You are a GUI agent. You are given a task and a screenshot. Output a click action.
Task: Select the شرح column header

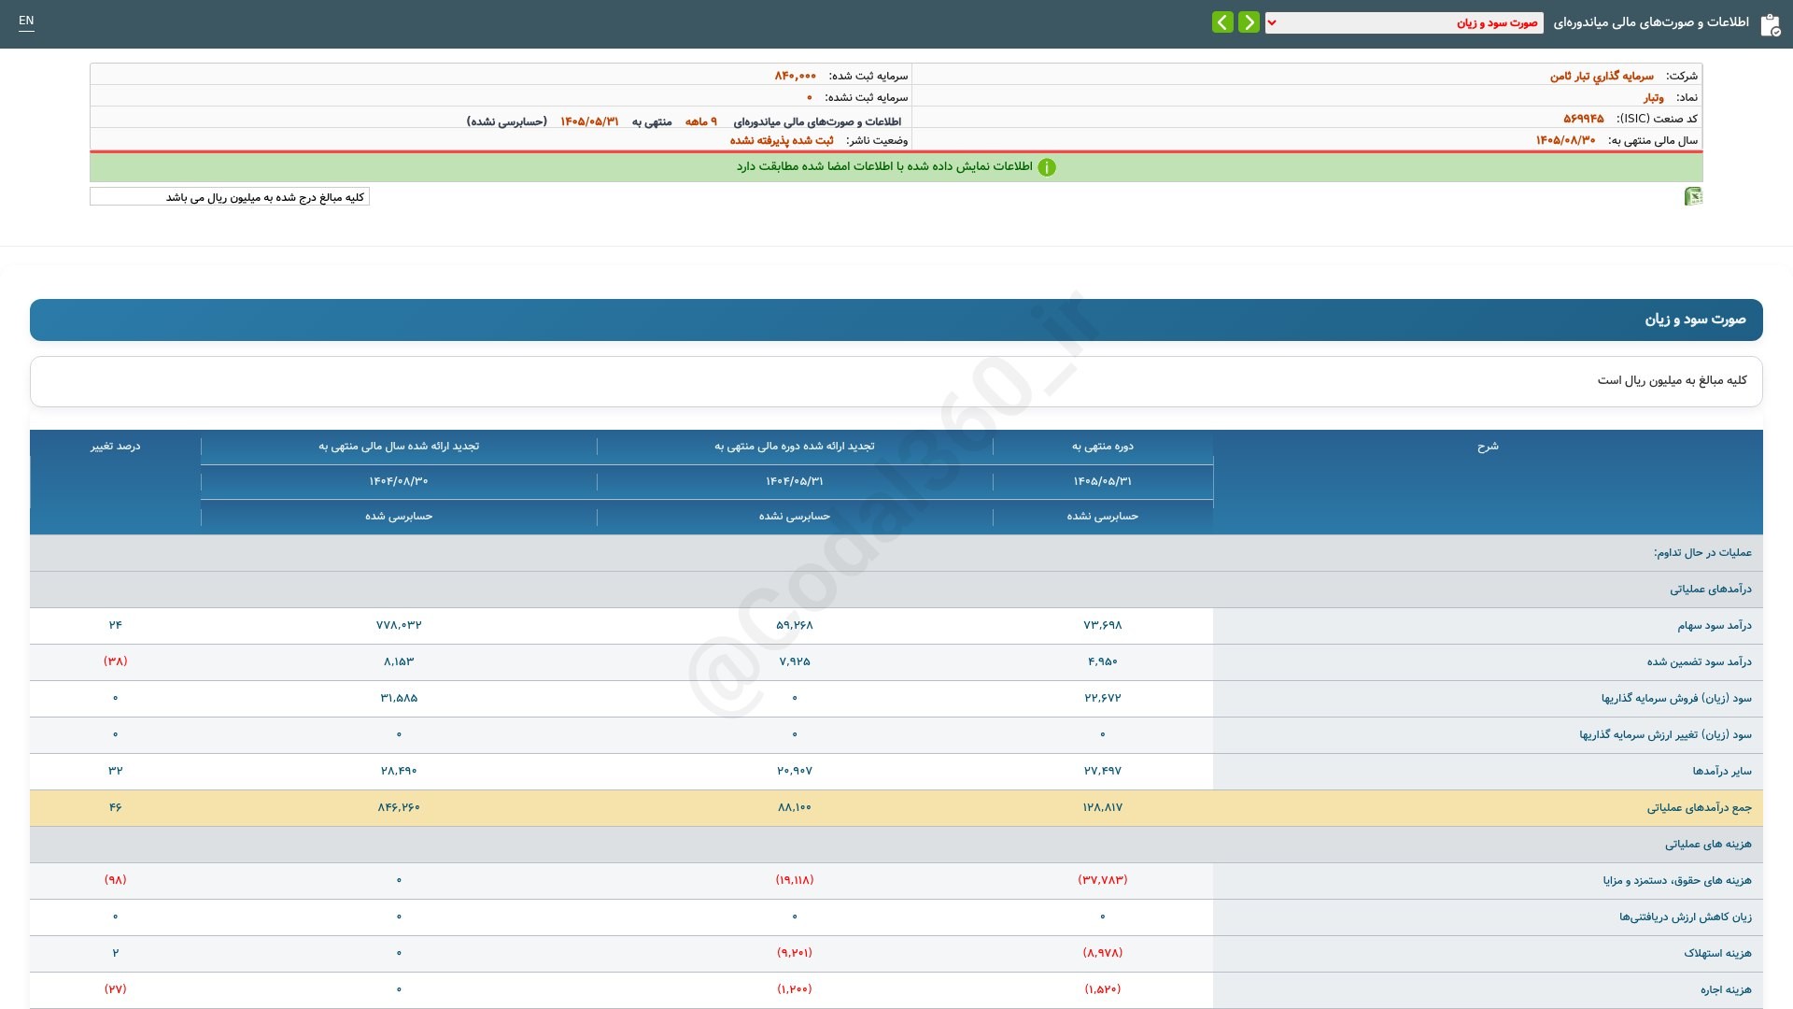click(x=1488, y=447)
